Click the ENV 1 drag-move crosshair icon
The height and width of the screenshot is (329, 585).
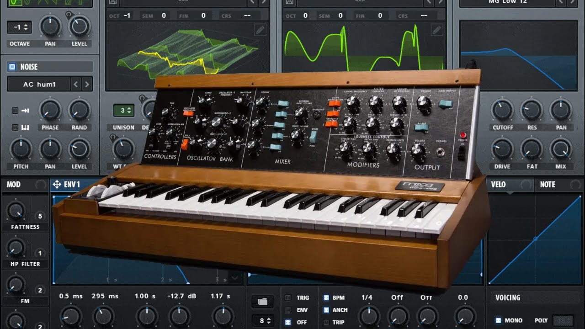pyautogui.click(x=57, y=185)
